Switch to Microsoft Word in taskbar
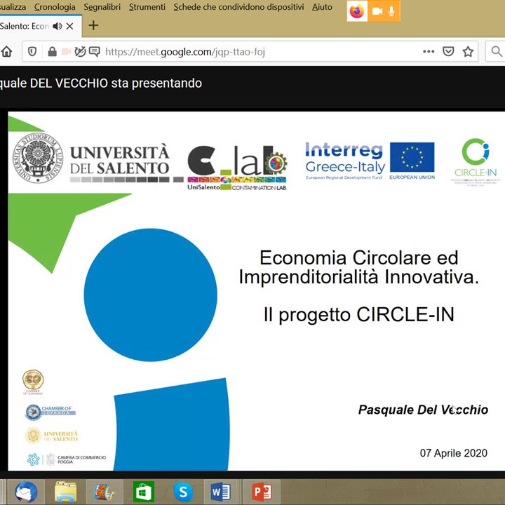Viewport: 505px width, 505px height. (221, 492)
